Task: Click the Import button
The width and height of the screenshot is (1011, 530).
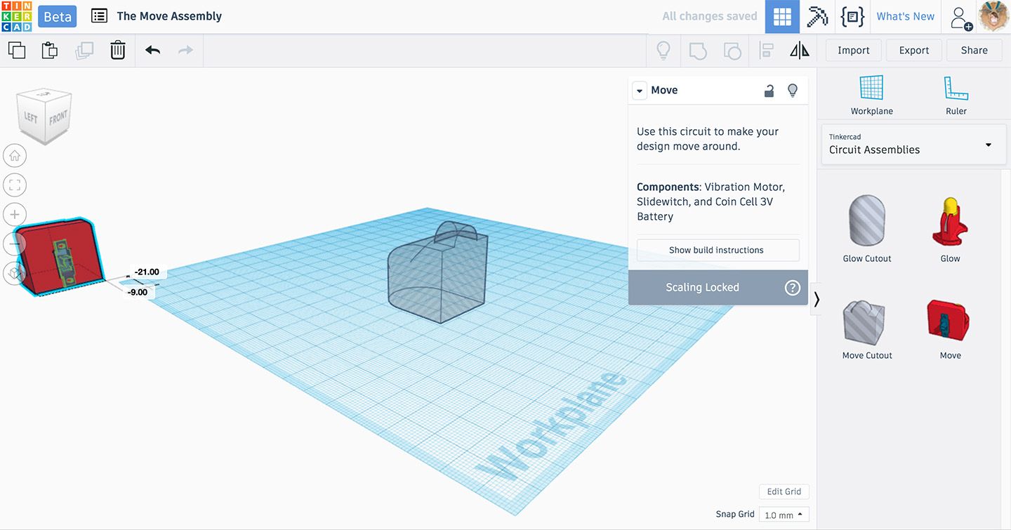Action: point(854,51)
